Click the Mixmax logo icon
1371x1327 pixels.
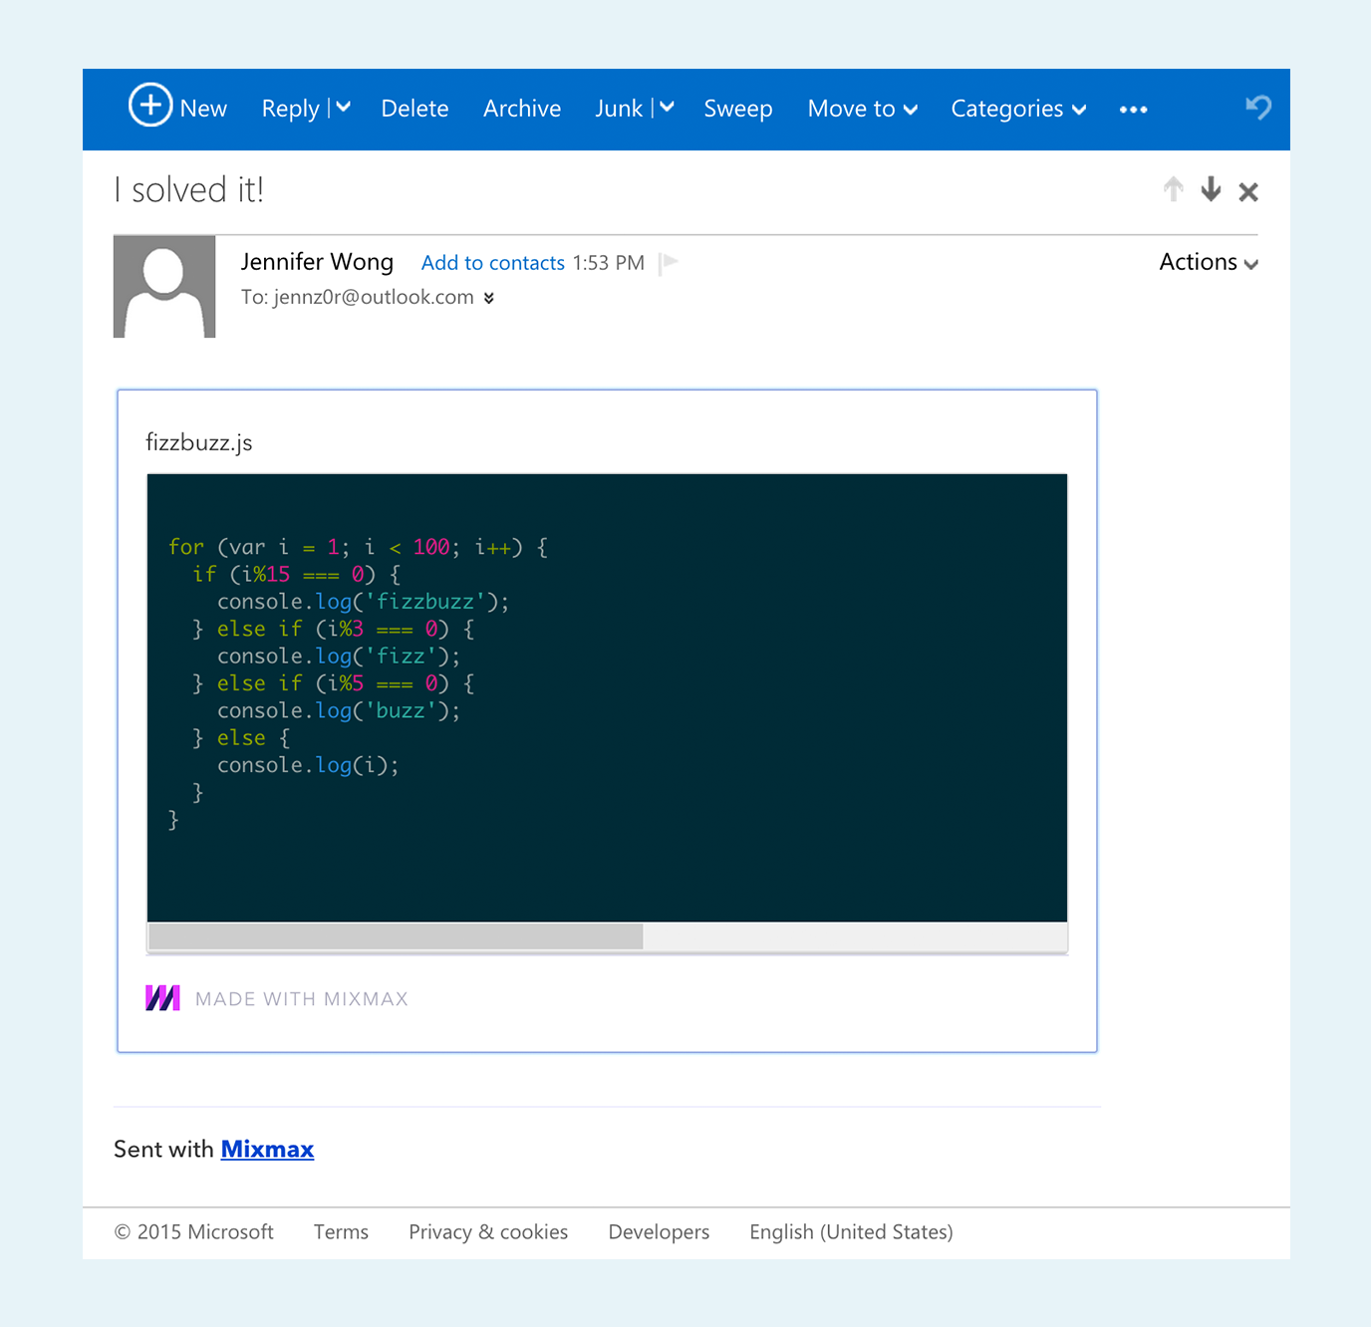(162, 998)
